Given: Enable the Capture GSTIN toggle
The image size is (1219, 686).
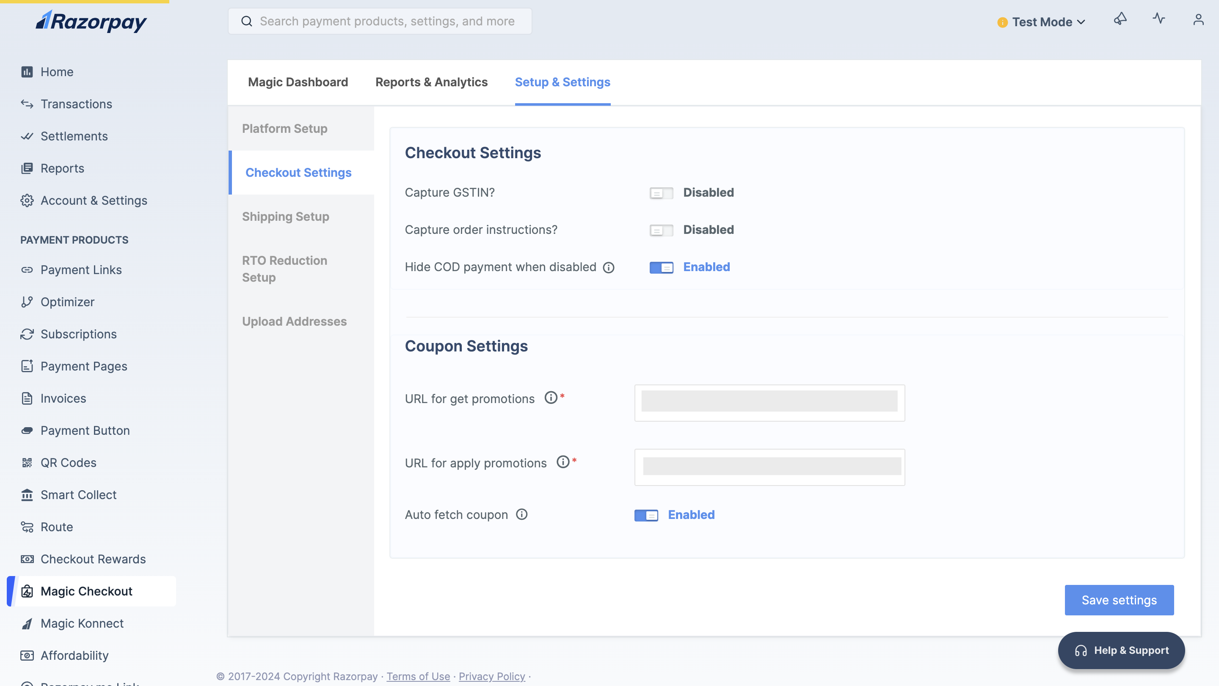Looking at the screenshot, I should [x=661, y=193].
